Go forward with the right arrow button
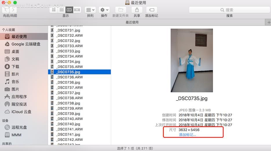 point(13,10)
